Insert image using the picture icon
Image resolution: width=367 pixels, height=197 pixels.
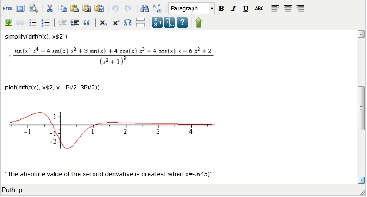click(8, 22)
